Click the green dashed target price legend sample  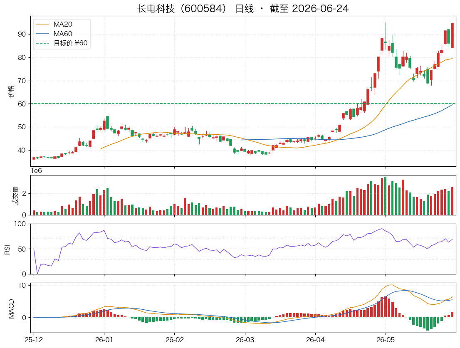pos(42,43)
